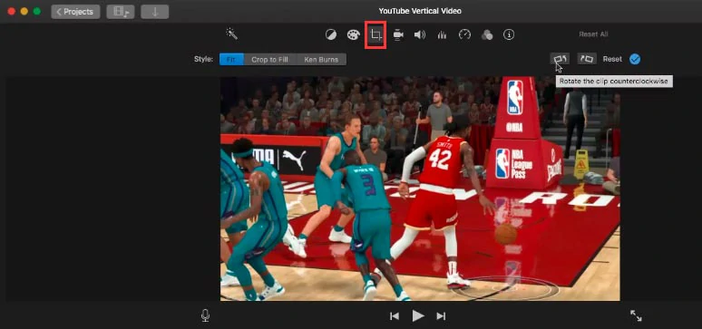Open the color balance tool
This screenshot has width=702, height=329.
click(x=331, y=34)
